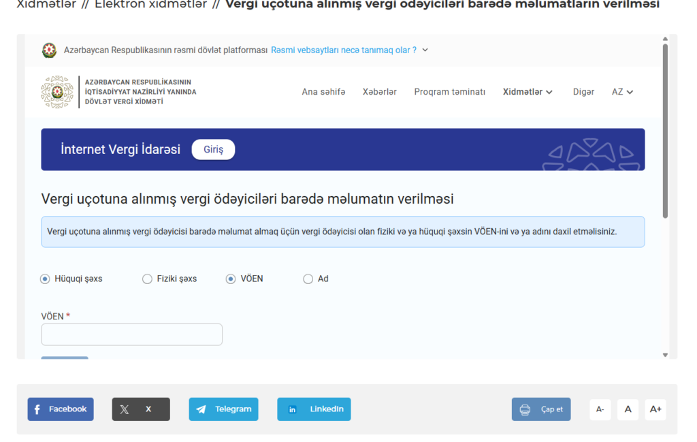
Task: Share the page on X
Action: [x=140, y=409]
